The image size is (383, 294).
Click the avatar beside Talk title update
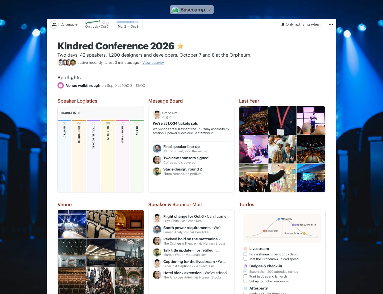point(157,252)
